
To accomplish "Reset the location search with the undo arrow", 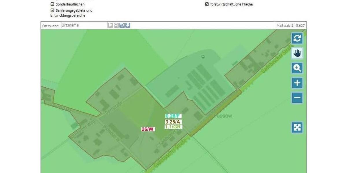I will [x=122, y=25].
